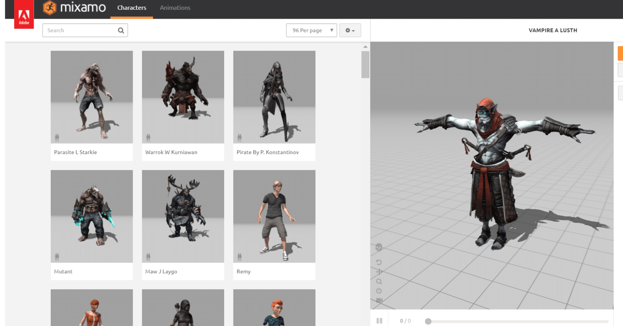Open the gear settings dropdown
This screenshot has width=623, height=326.
[x=350, y=30]
